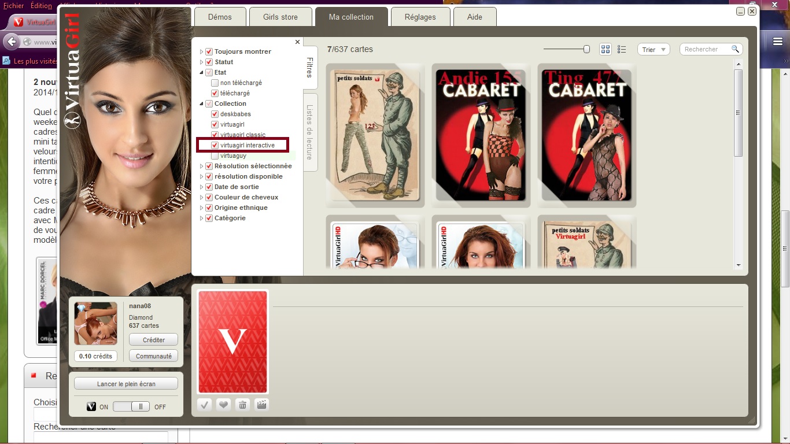Click the bookmark icon beside Les plus visités

(x=6, y=61)
